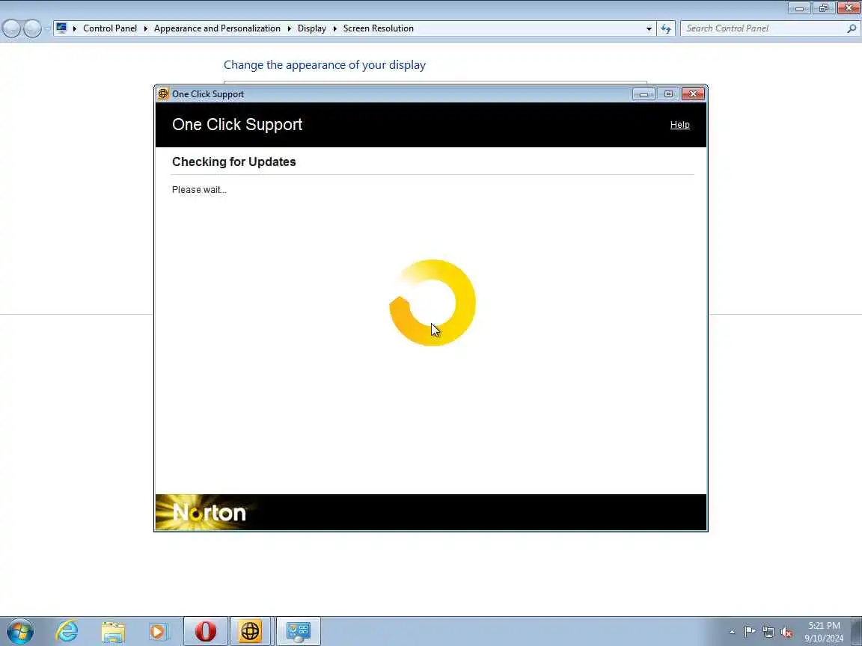Click the yellow loading spinner
This screenshot has height=646, width=862.
(432, 303)
